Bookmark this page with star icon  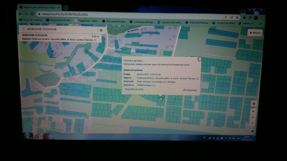(x=237, y=17)
